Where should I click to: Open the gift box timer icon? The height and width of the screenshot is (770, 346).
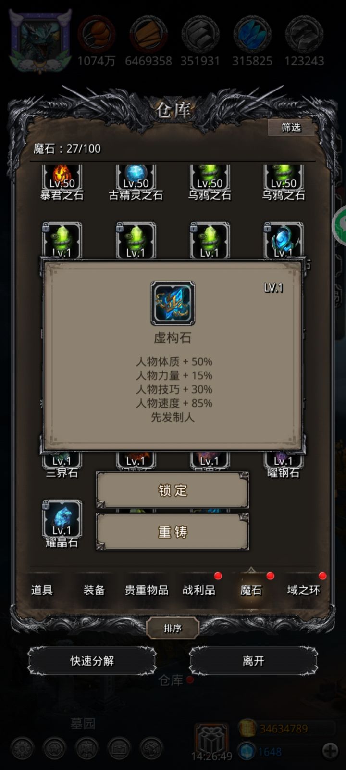pyautogui.click(x=211, y=740)
